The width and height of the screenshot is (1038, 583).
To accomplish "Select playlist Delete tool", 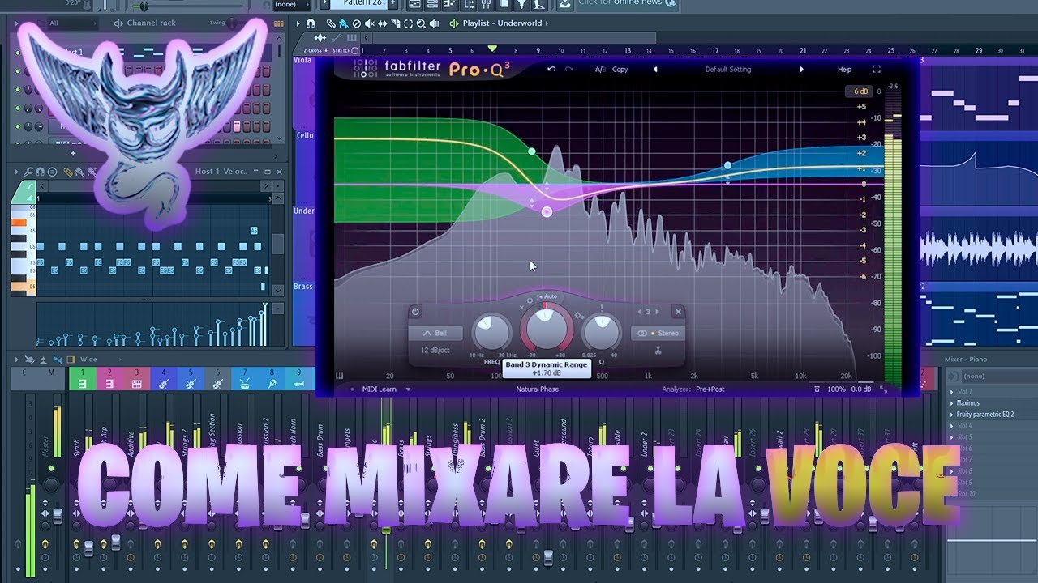I will pyautogui.click(x=357, y=23).
